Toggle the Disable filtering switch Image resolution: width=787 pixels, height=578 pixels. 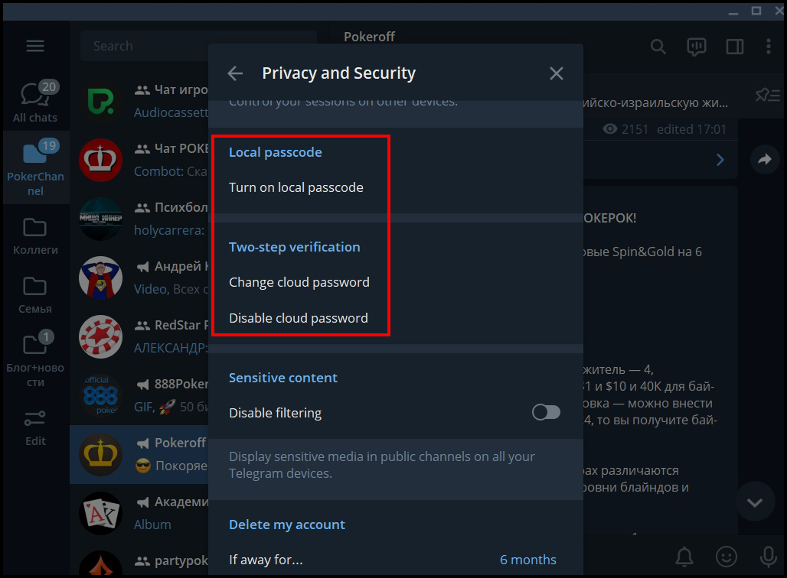pyautogui.click(x=546, y=413)
